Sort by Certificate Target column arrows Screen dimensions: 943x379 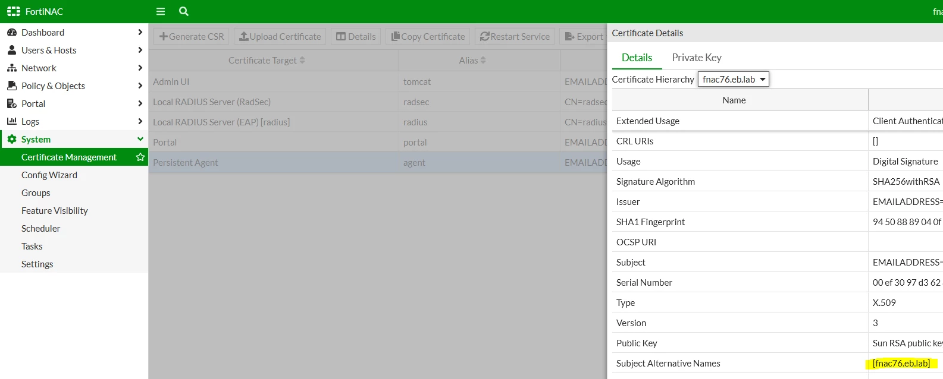302,60
